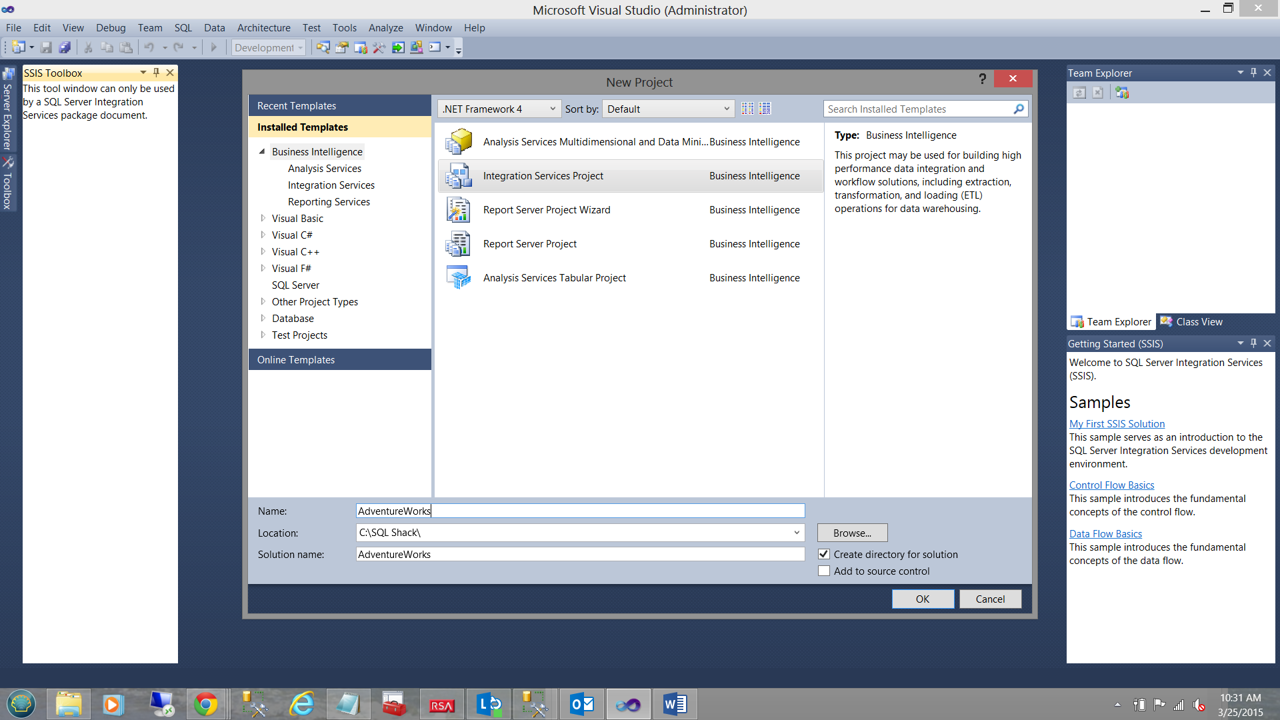
Task: Click the New Project toolbar icon
Action: coord(18,47)
